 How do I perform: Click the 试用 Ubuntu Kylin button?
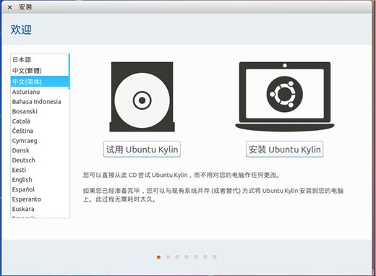[142, 150]
